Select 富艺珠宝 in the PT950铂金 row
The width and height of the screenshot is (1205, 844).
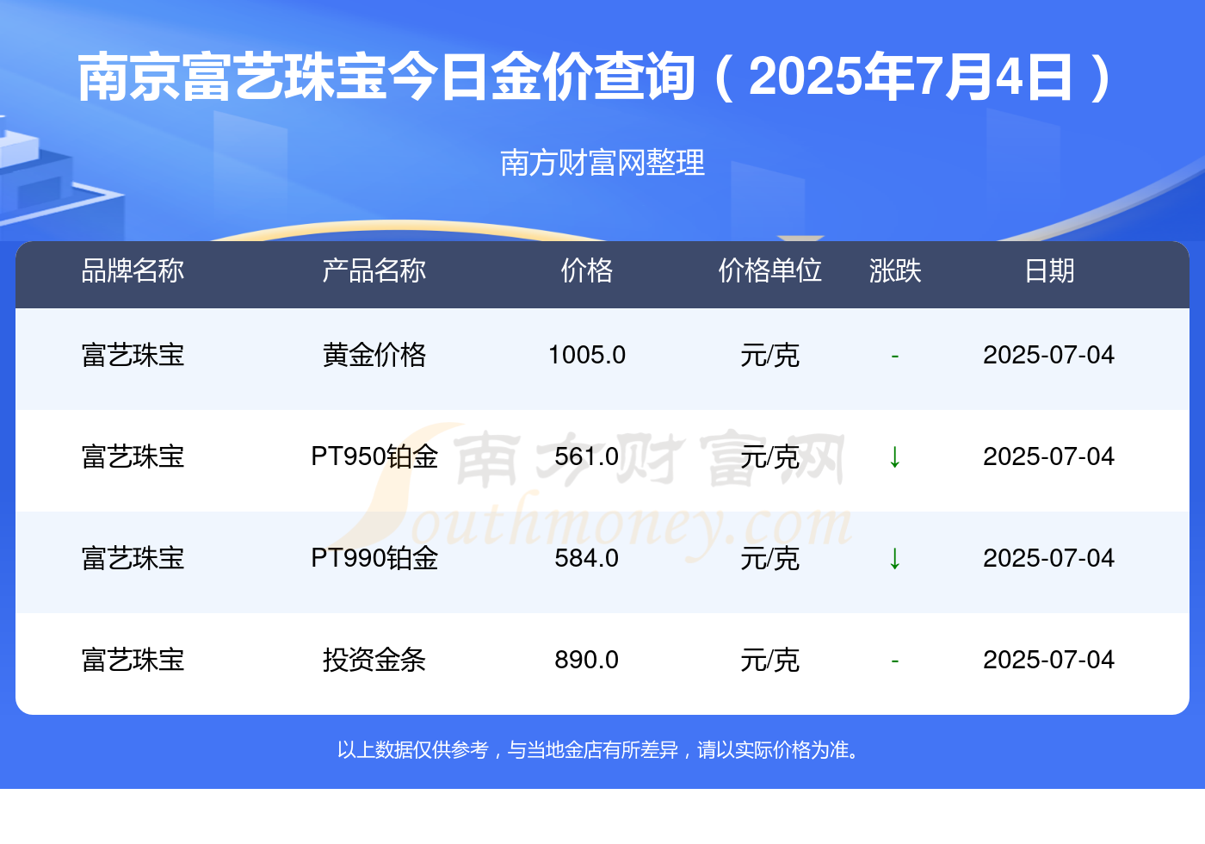coord(133,456)
